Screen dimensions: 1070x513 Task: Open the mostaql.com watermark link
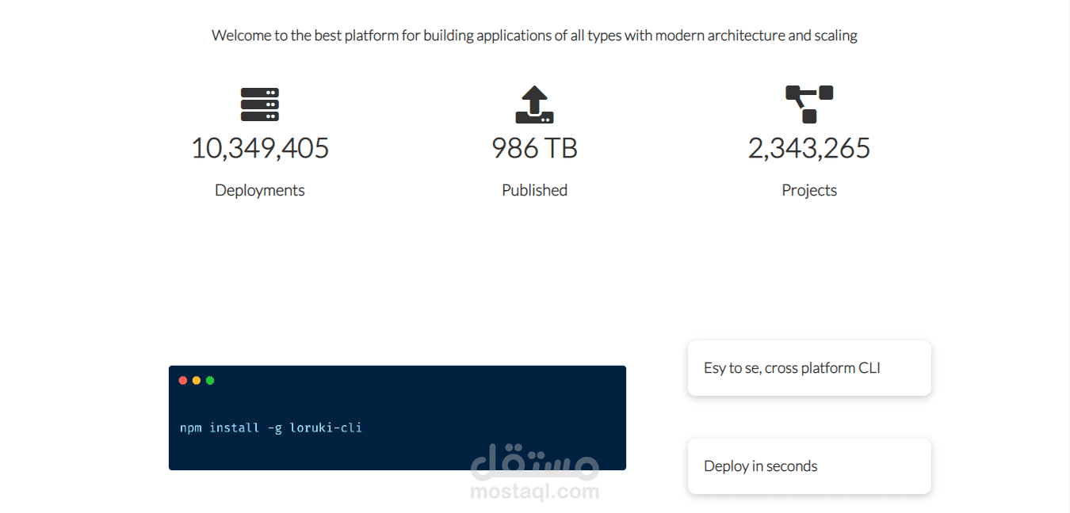pos(534,492)
